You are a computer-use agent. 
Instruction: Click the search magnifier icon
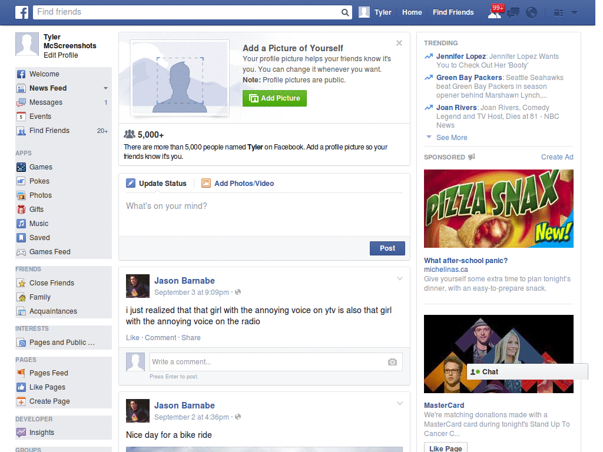(x=345, y=12)
